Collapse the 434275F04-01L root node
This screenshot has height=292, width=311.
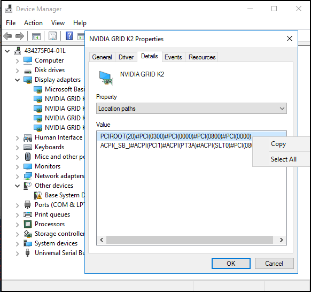pyautogui.click(x=7, y=51)
